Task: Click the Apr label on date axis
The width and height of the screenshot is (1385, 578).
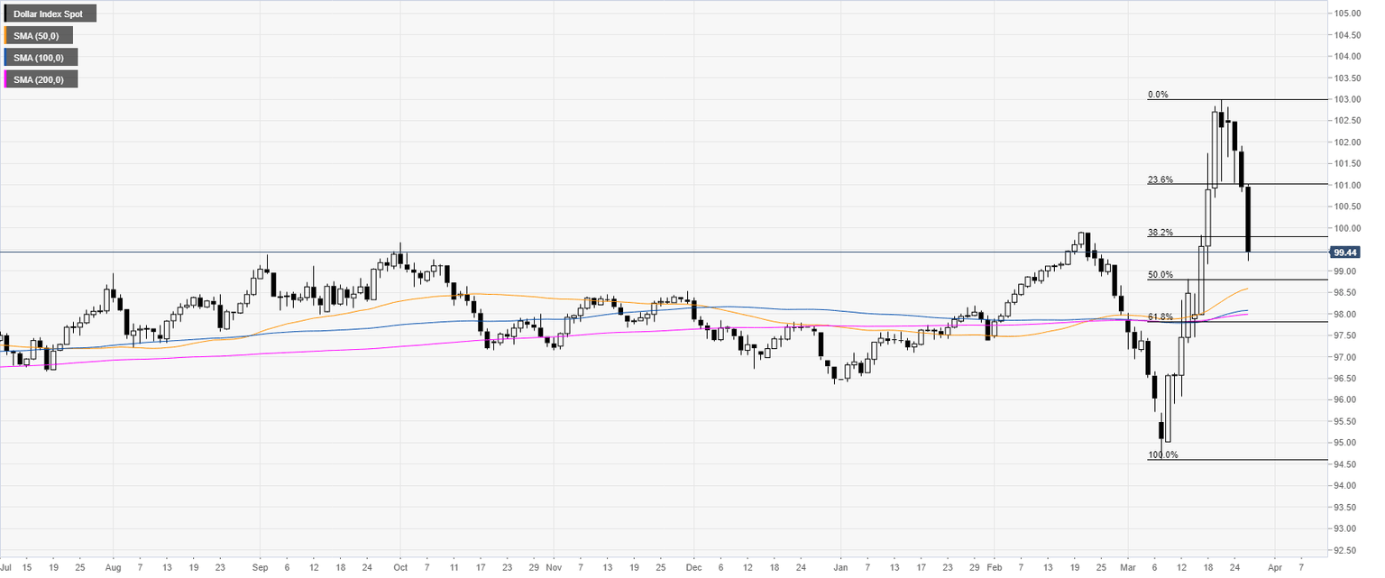Action: (x=1274, y=569)
